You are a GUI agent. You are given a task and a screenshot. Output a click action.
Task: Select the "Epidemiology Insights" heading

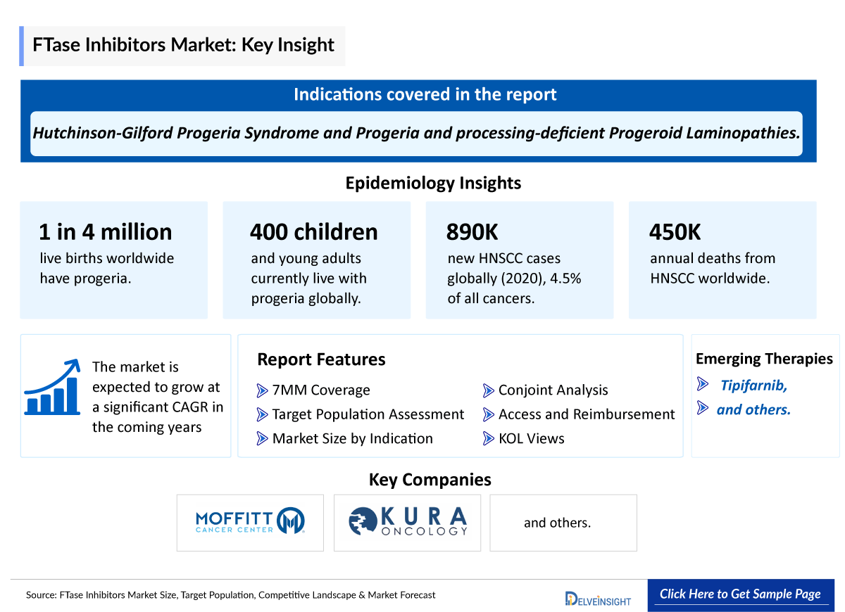(x=432, y=183)
